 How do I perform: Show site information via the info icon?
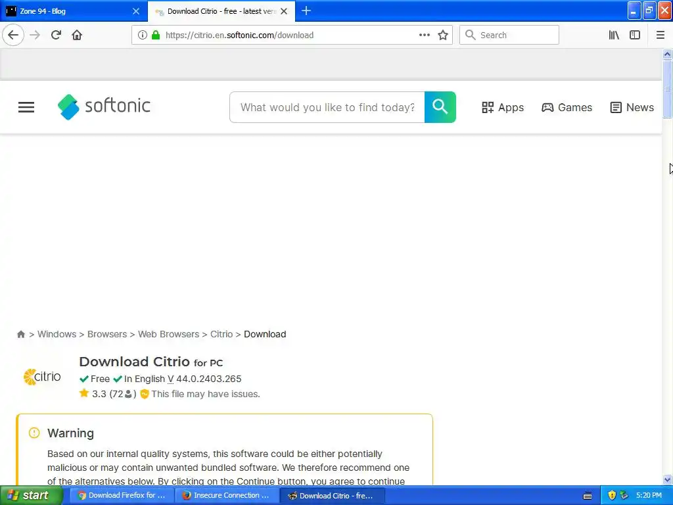(143, 35)
